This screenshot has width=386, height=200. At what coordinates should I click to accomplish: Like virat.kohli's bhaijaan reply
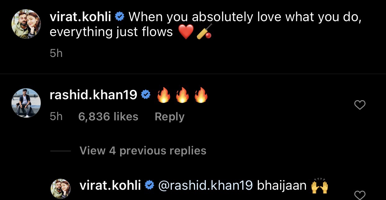click(360, 195)
